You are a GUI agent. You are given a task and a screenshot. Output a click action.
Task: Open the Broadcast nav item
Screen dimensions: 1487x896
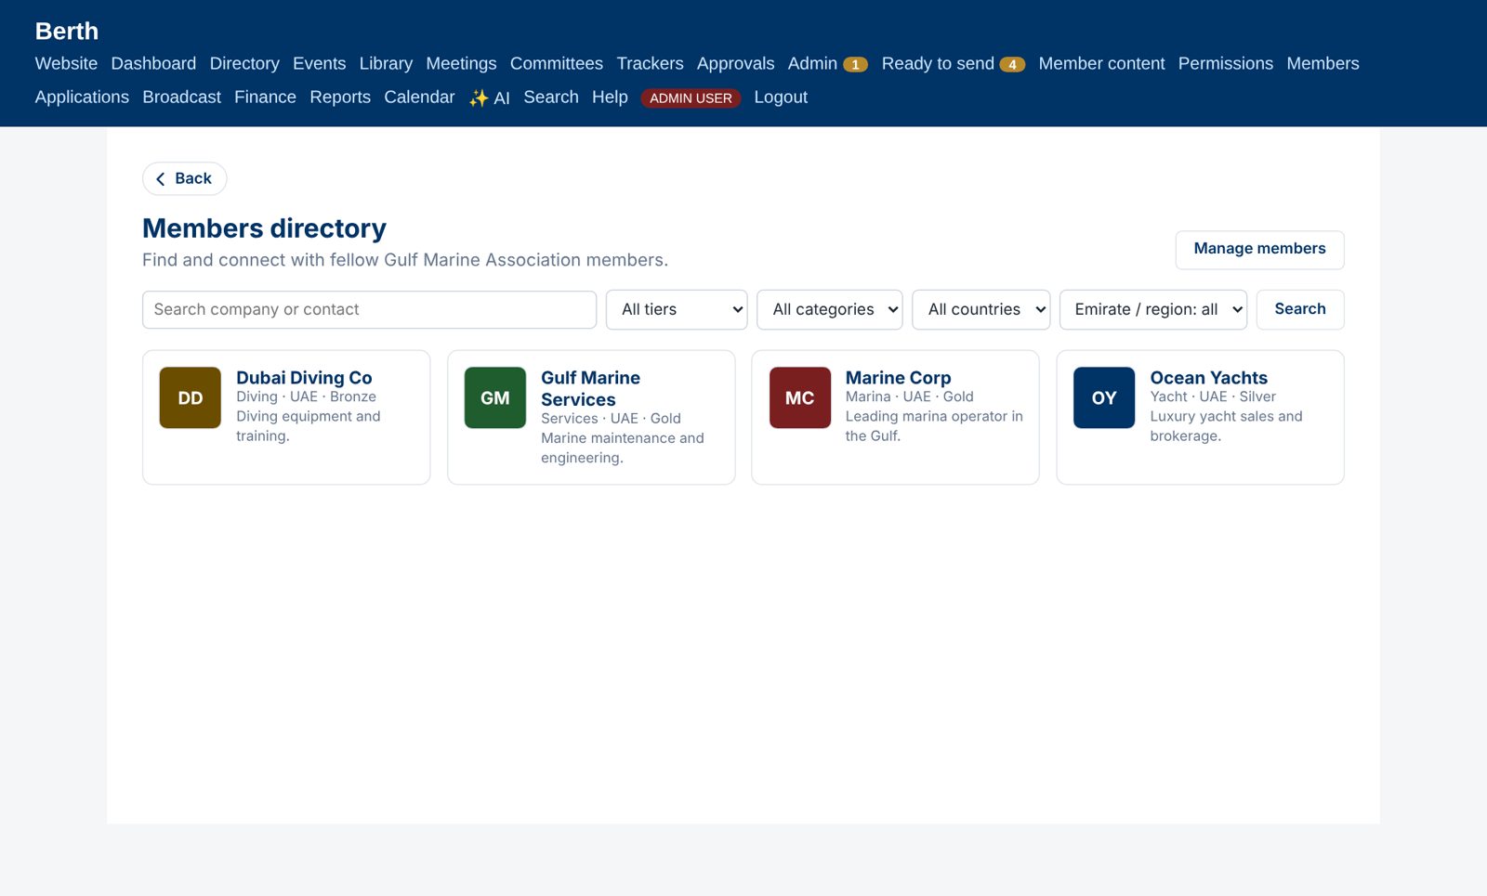pos(181,97)
